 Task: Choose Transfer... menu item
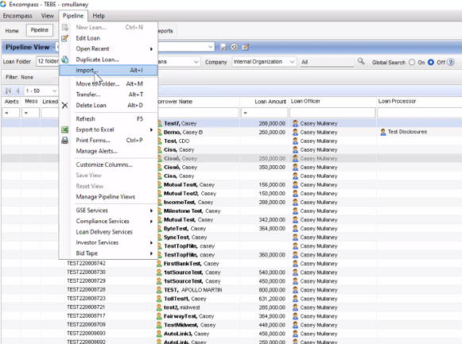click(x=108, y=95)
